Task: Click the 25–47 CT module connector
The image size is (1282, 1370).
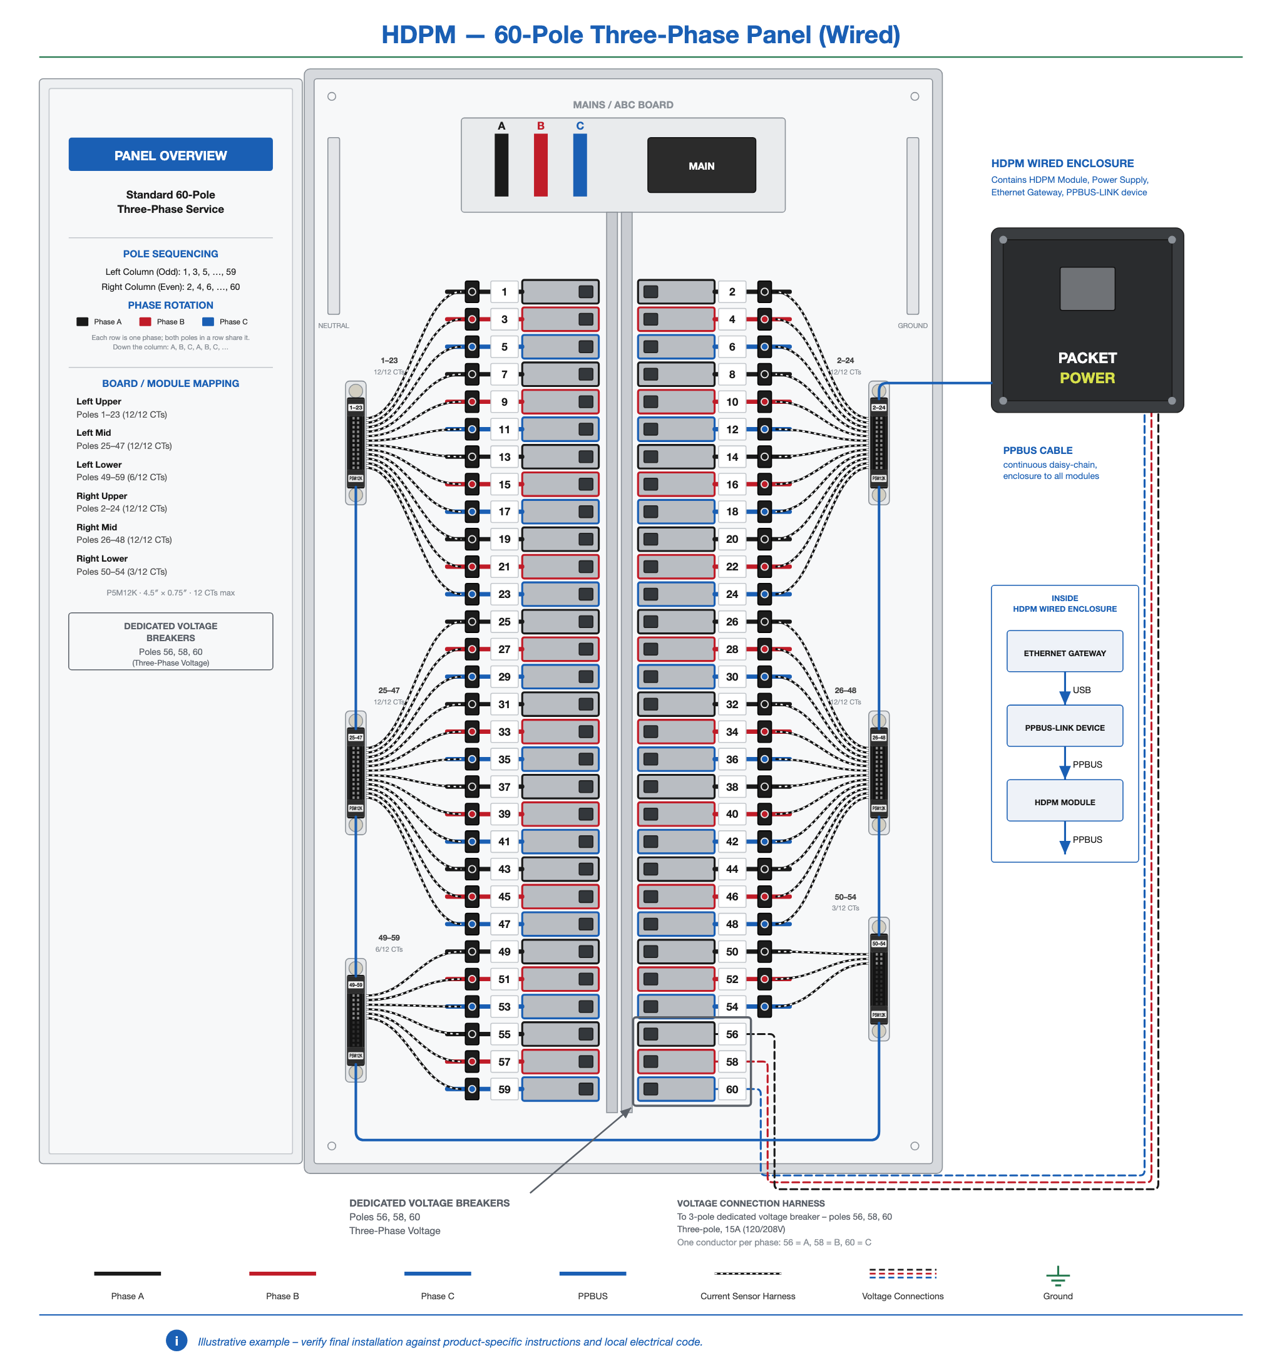Action: tap(356, 773)
